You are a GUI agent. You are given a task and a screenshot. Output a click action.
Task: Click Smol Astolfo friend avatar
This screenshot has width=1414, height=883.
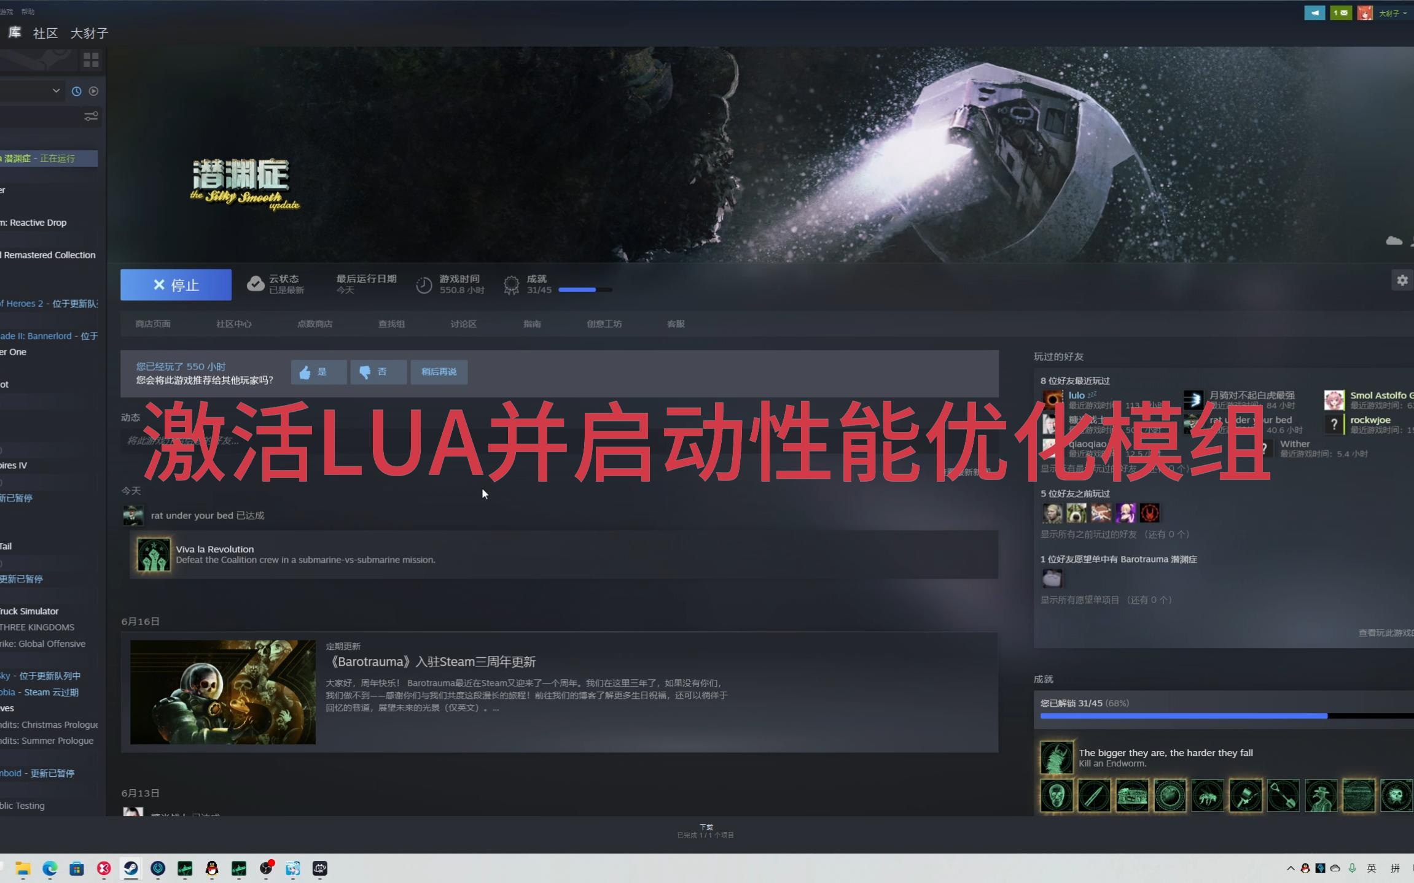(x=1334, y=400)
